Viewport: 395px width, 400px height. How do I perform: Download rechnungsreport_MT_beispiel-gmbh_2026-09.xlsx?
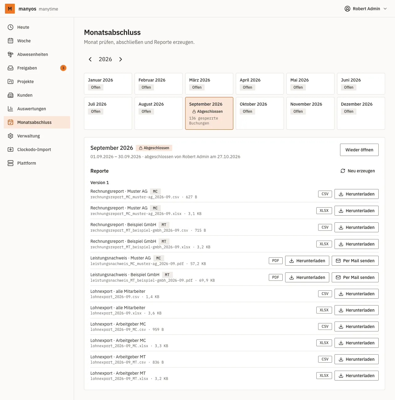point(356,244)
